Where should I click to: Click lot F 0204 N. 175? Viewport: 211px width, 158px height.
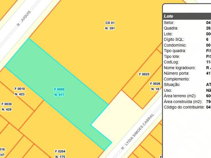(x=60, y=154)
